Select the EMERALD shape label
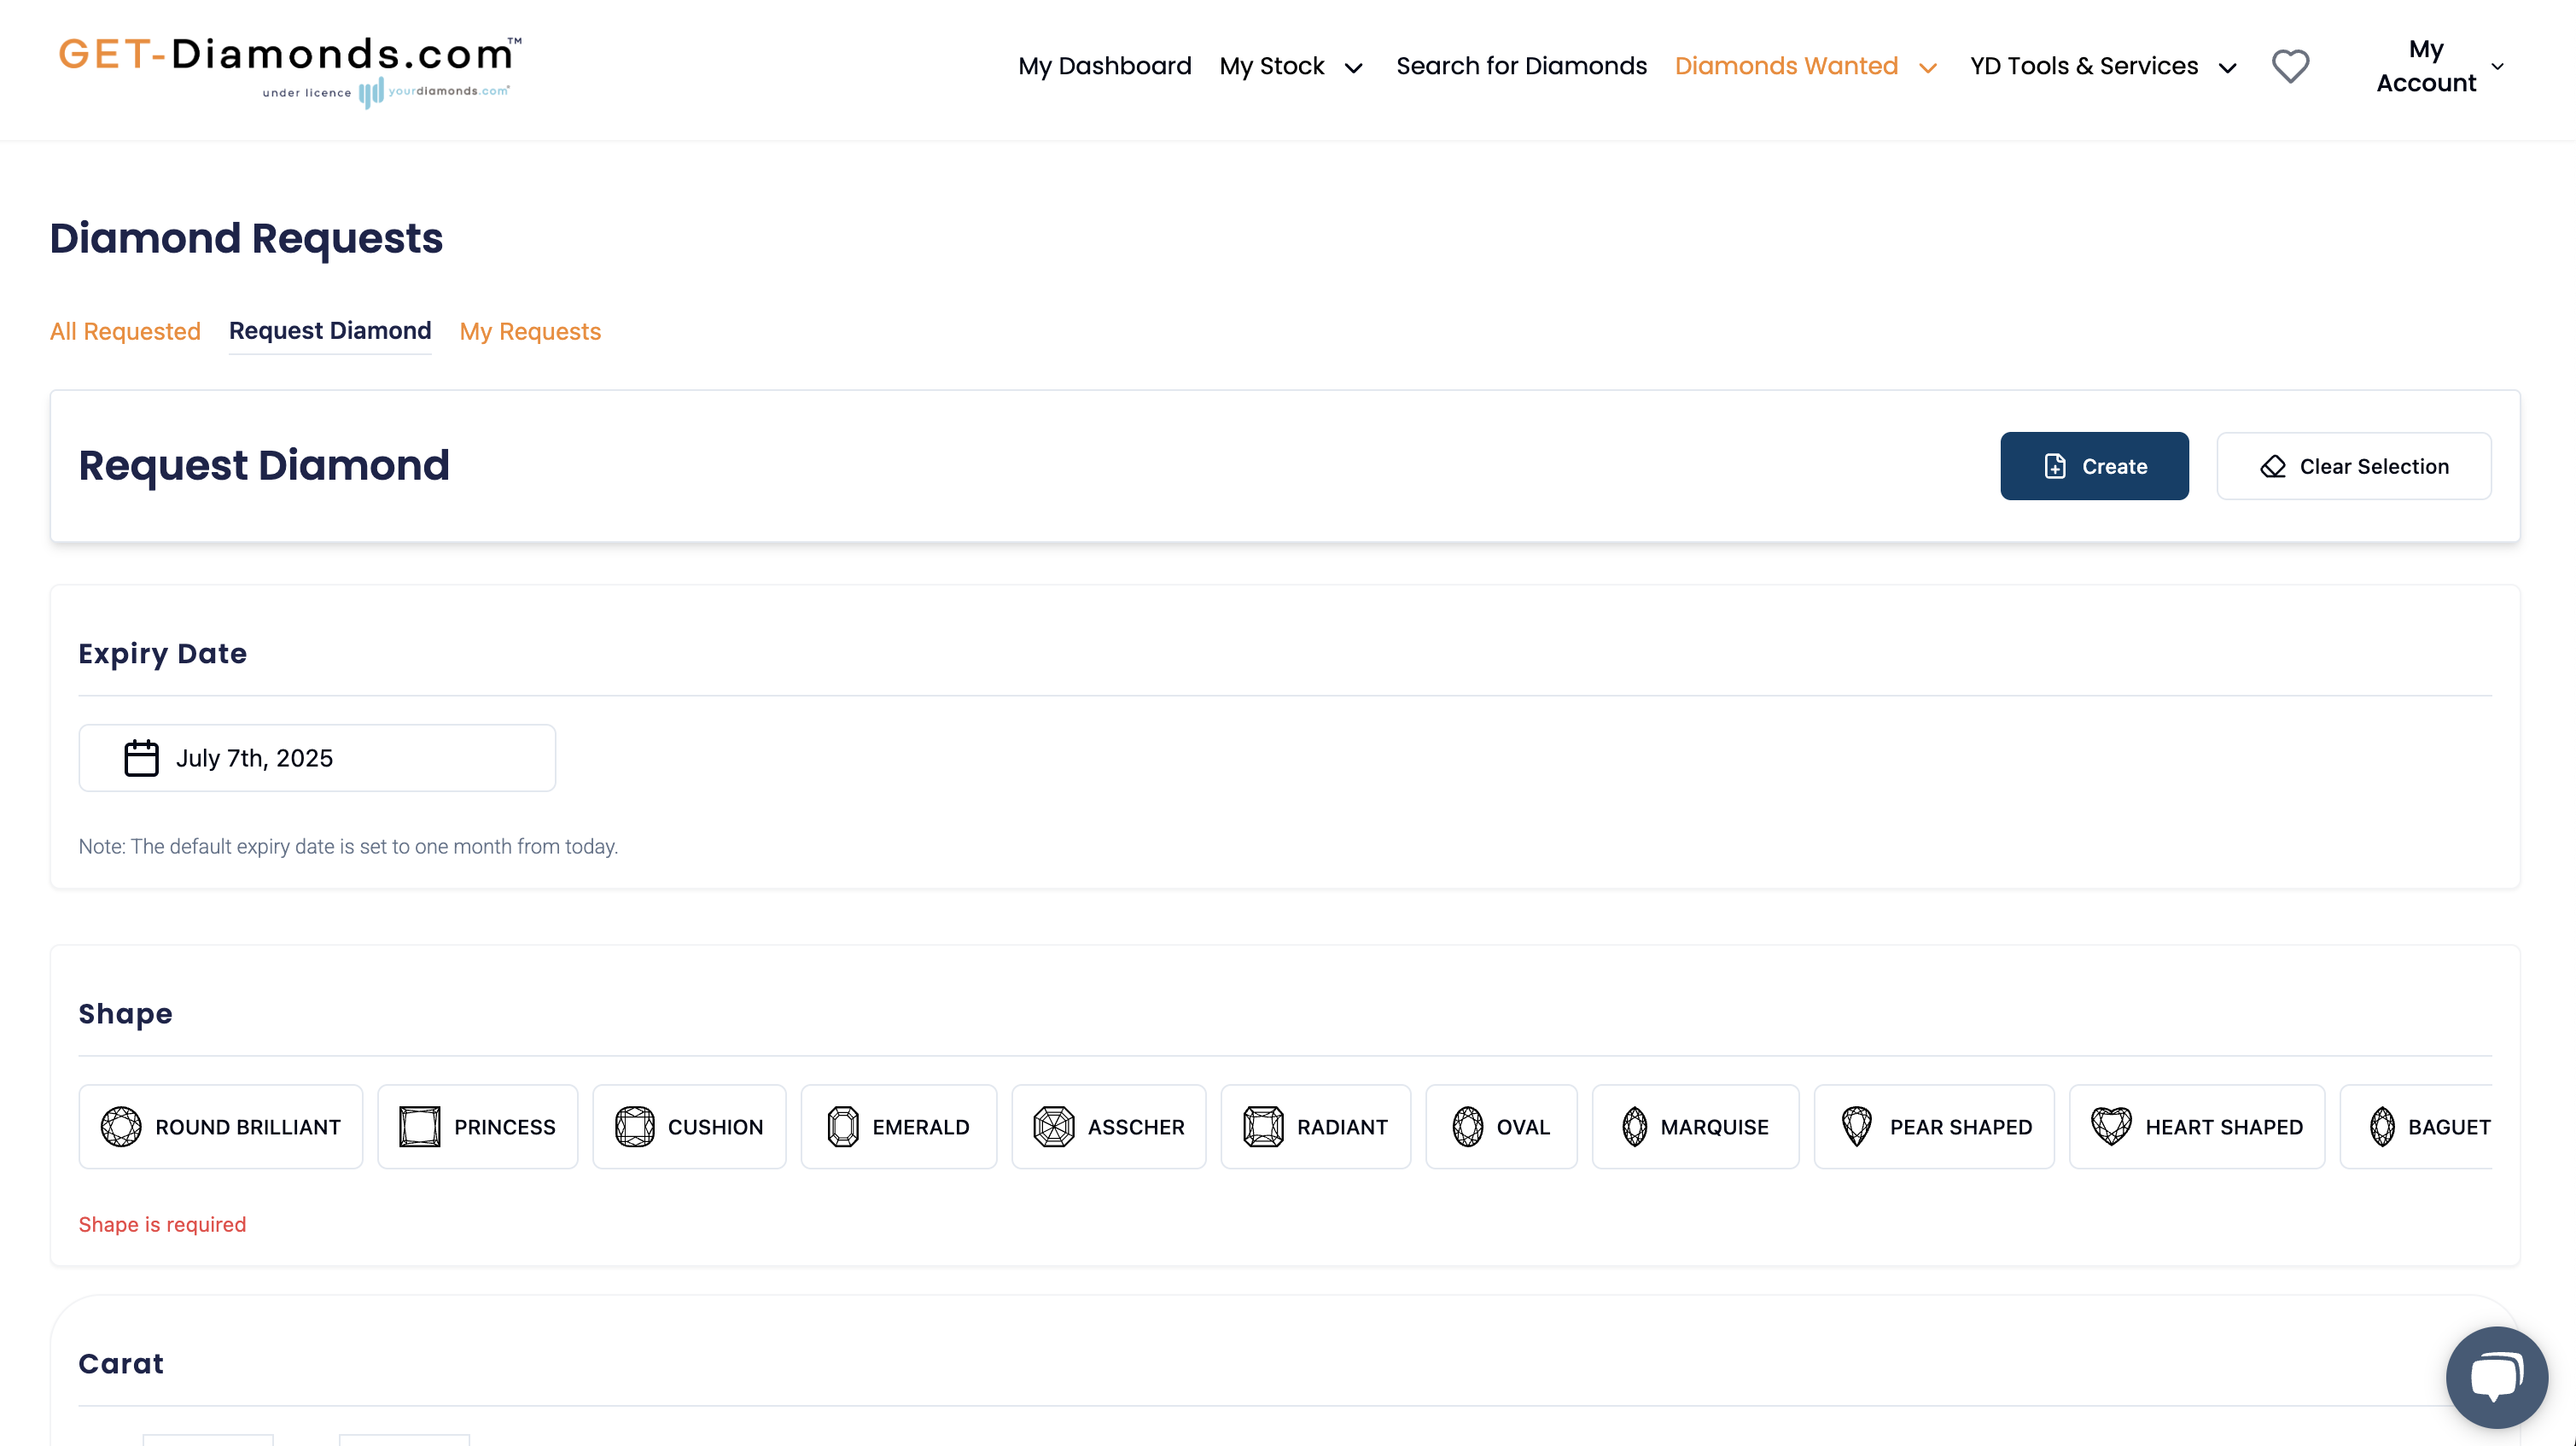This screenshot has width=2576, height=1446. [x=921, y=1127]
